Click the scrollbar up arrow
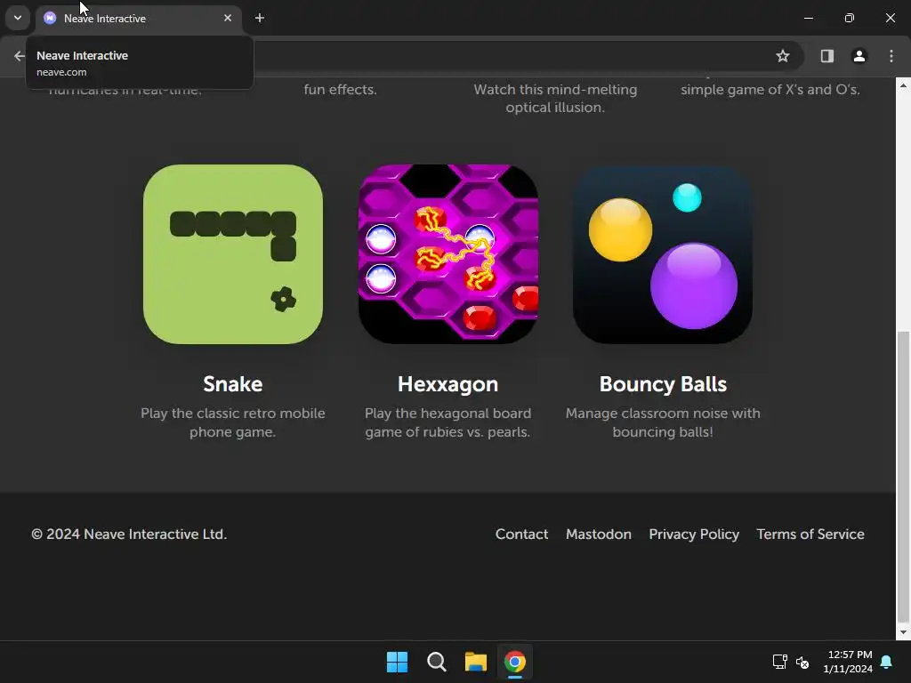The image size is (911, 683). pyautogui.click(x=904, y=85)
